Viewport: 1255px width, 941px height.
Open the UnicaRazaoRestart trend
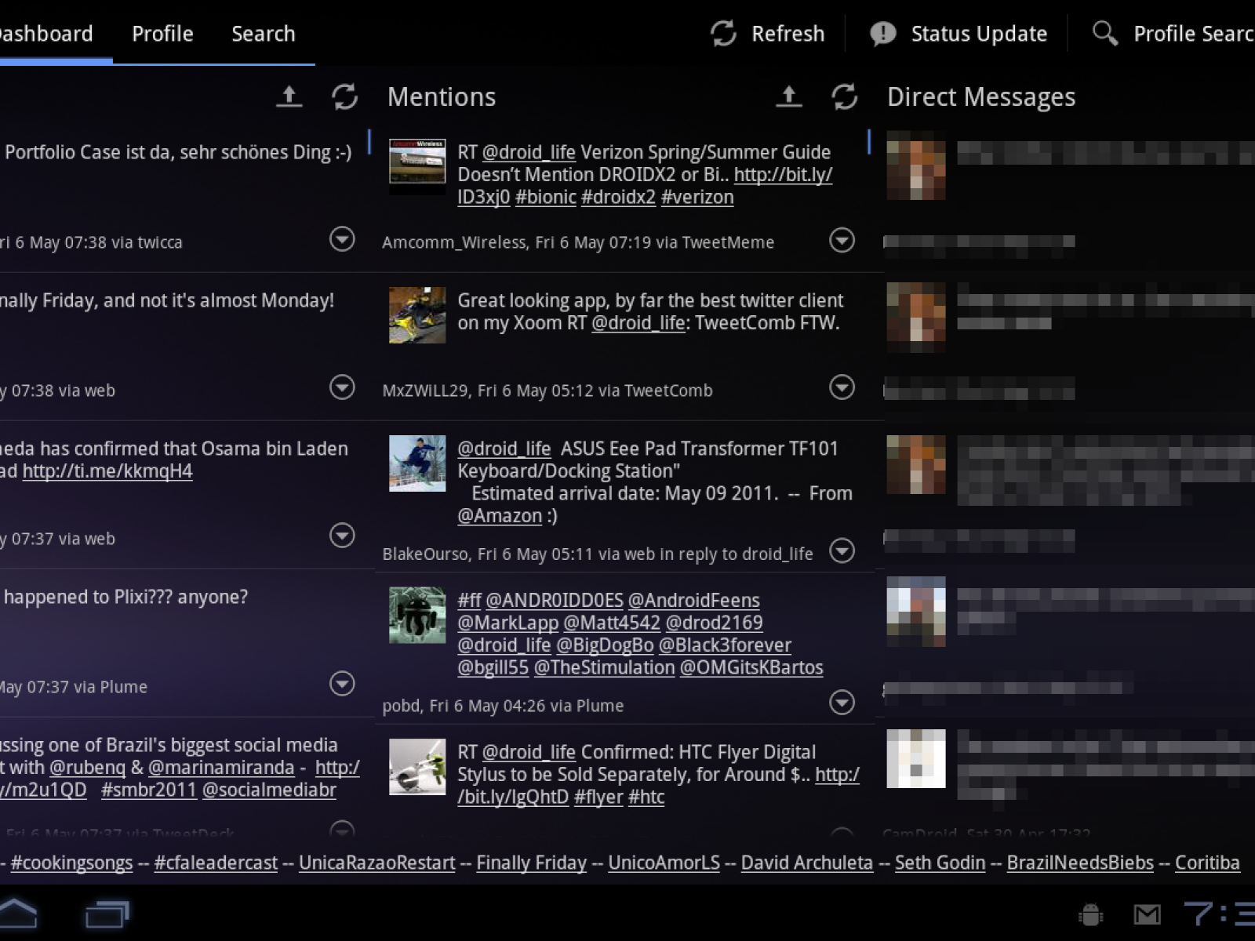[x=377, y=863]
